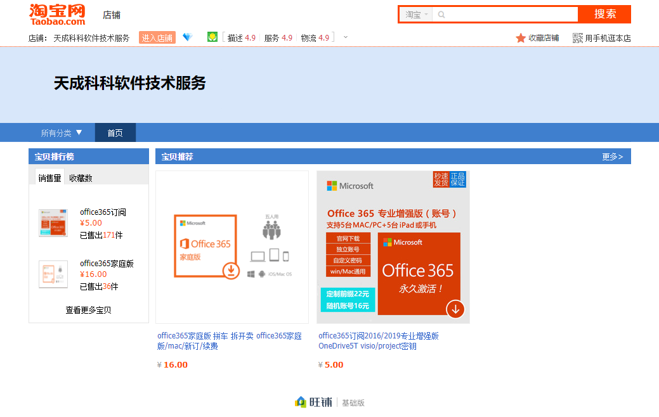The height and width of the screenshot is (417, 659).
Task: Click office365家庭版 title in ranking list
Action: tap(107, 263)
